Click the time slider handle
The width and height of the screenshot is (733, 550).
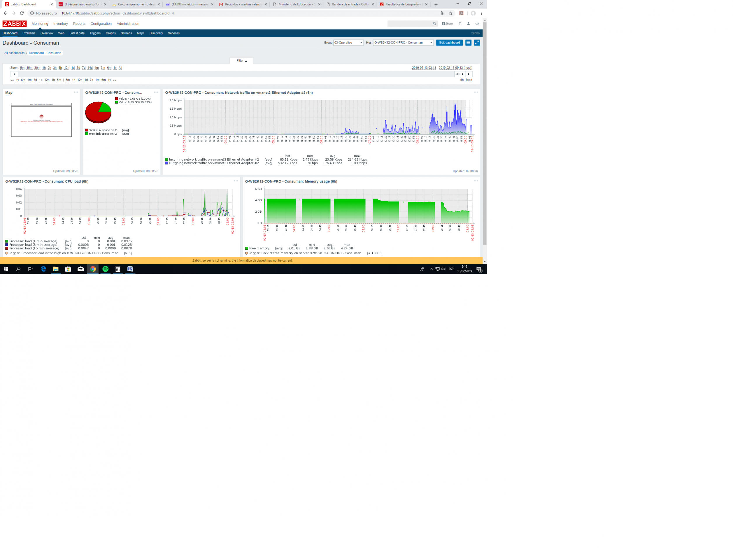460,74
